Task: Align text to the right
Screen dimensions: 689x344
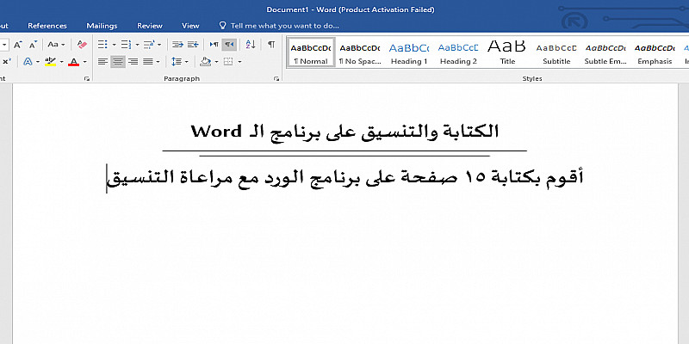Action: (133, 62)
